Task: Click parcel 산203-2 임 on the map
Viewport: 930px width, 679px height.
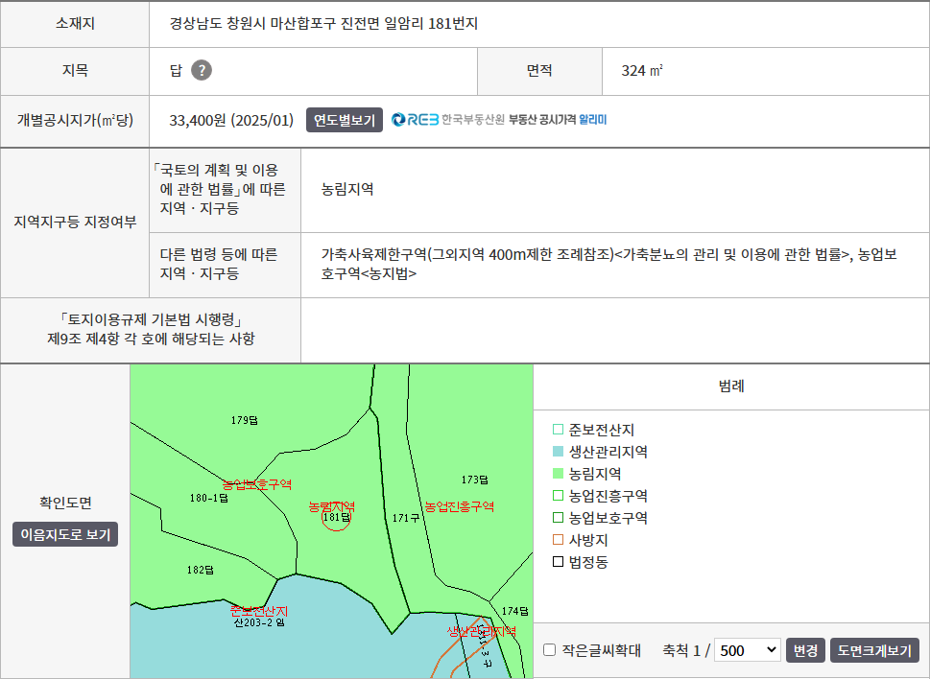Action: pos(259,622)
